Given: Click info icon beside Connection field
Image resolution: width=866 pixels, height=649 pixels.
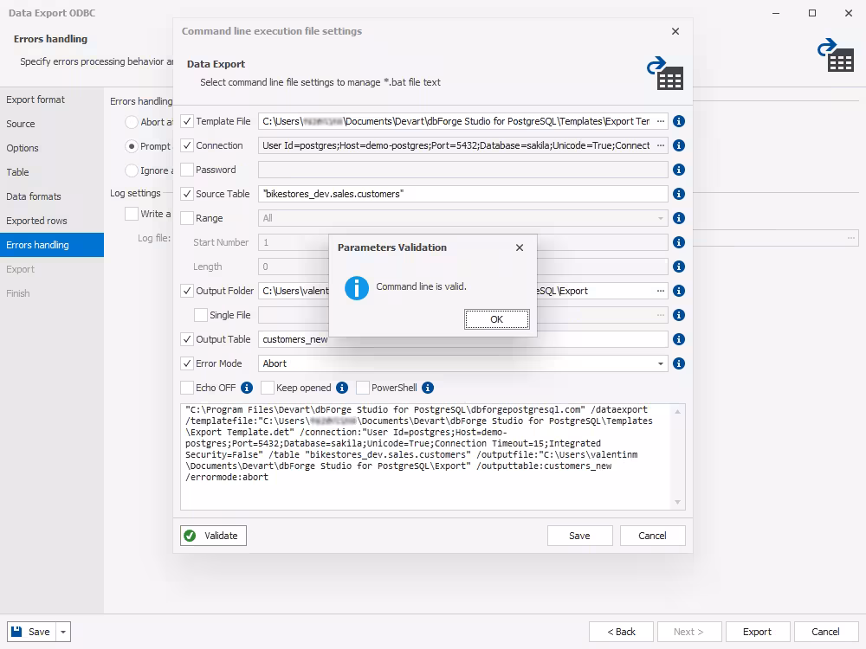Looking at the screenshot, I should pyautogui.click(x=679, y=145).
